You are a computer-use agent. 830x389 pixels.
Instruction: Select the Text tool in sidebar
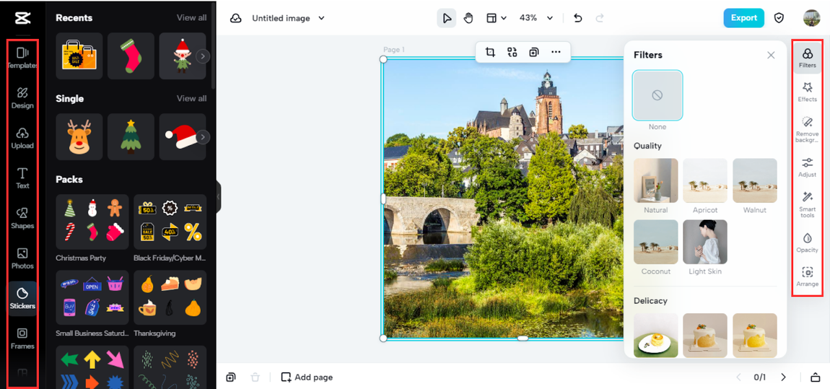(22, 178)
